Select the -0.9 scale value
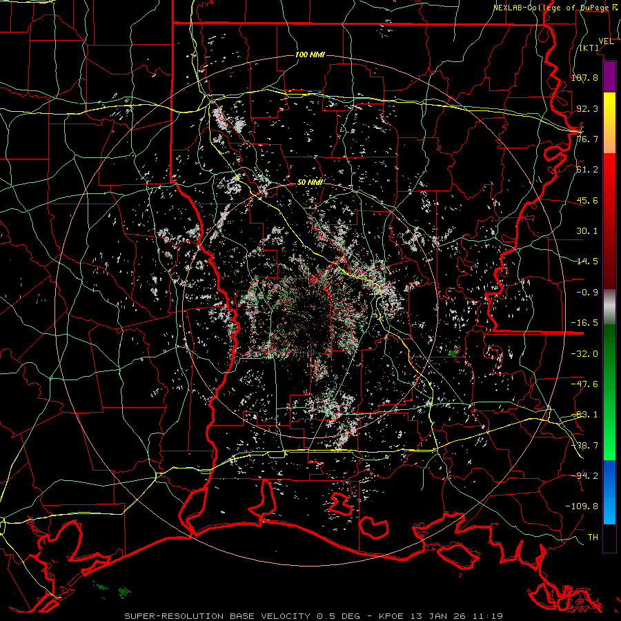This screenshot has height=621, width=621. tap(587, 293)
